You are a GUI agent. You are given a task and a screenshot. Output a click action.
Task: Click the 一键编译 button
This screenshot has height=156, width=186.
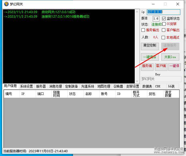pos(150,57)
